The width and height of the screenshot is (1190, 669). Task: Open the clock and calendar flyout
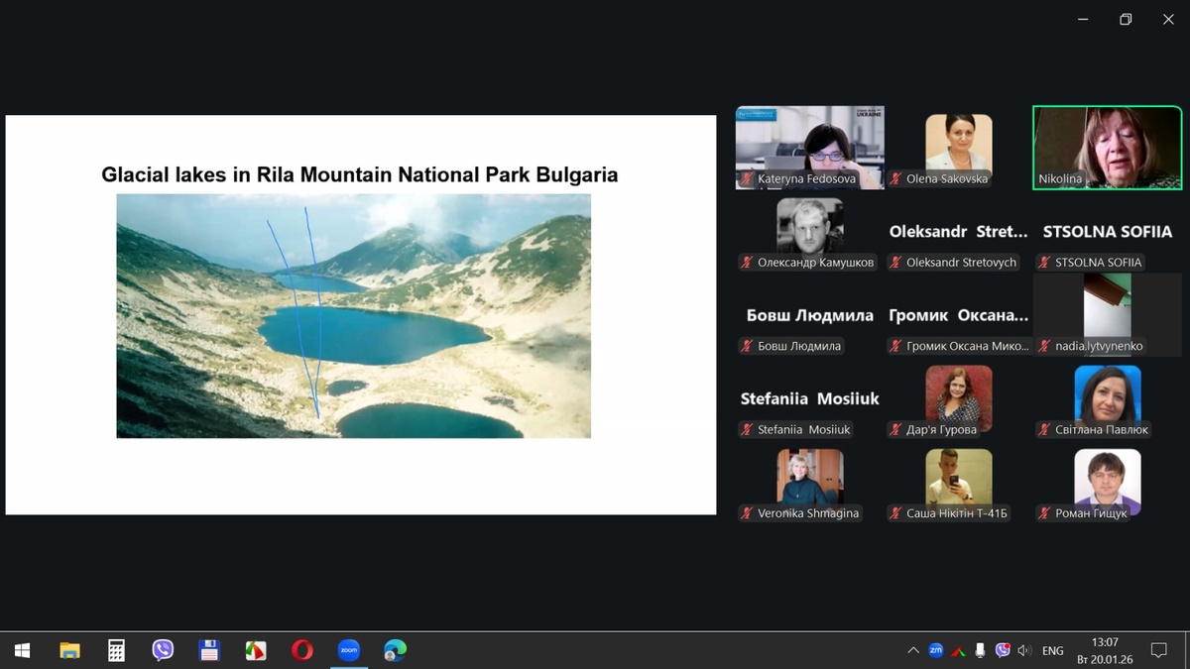[x=1104, y=650]
